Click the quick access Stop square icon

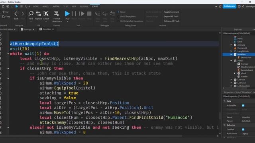click(x=21, y=6)
